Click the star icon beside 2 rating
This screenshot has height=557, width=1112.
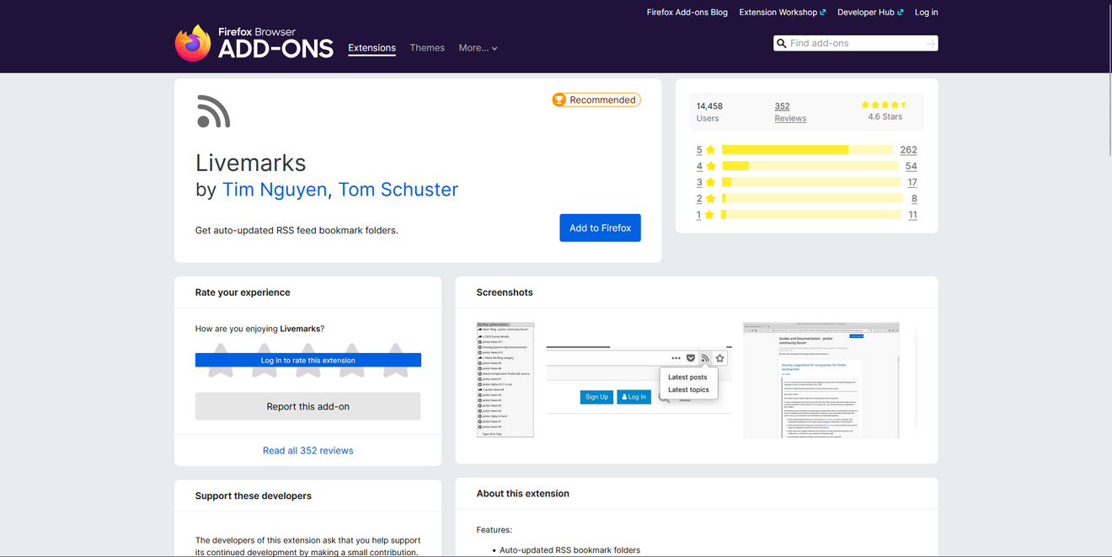(x=710, y=199)
